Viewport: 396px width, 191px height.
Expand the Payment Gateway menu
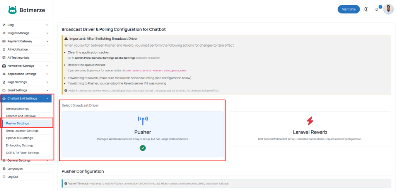click(47, 41)
